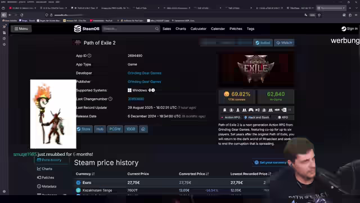Open the Patches nav item
Screen dimensions: 360x203
236,29
